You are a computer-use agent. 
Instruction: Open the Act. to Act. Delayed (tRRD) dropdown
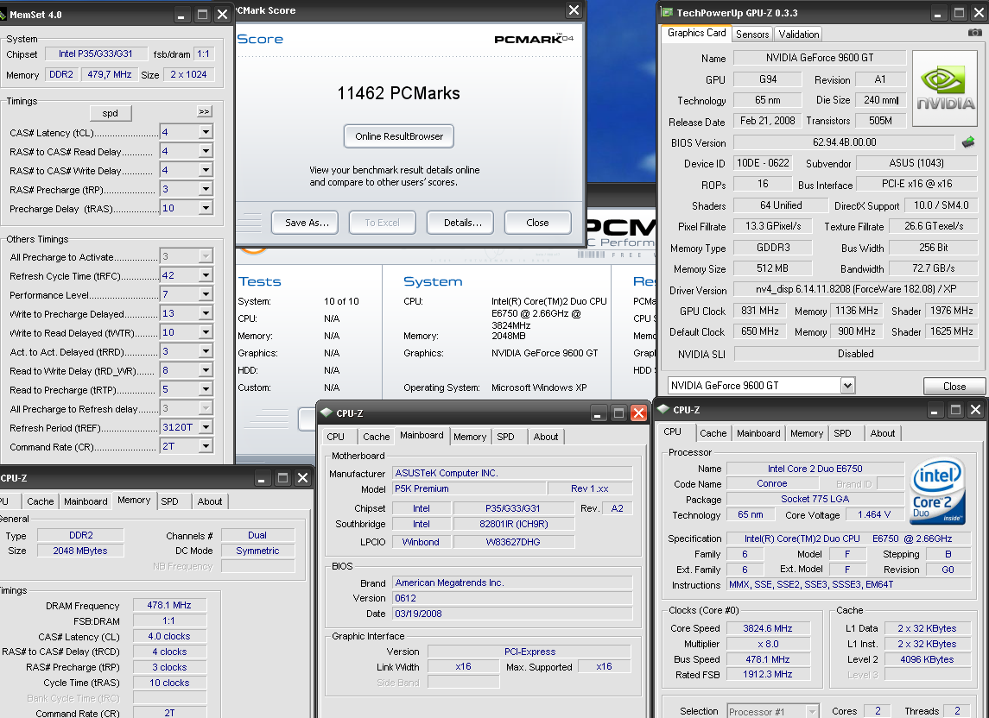pyautogui.click(x=206, y=351)
